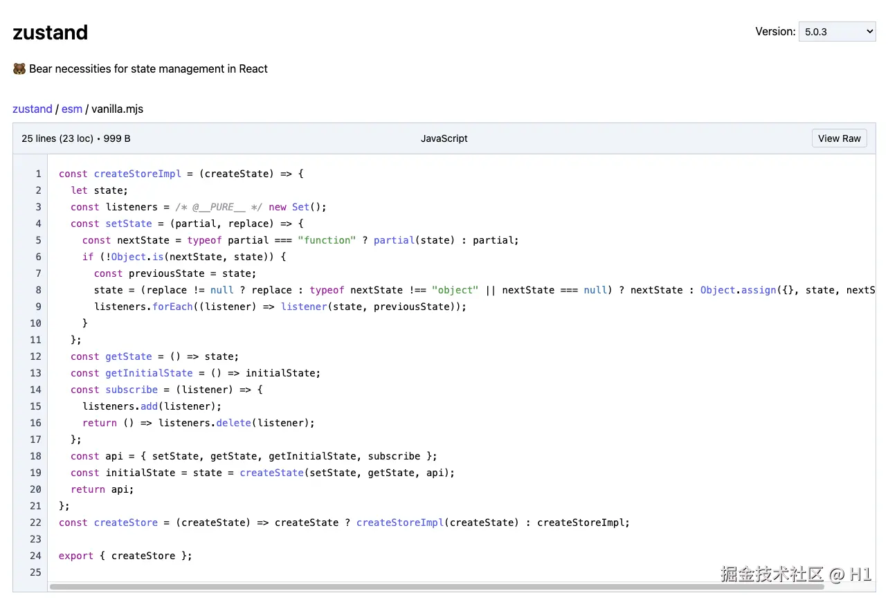Screen dimensions: 888x600
Task: Click line number 14 in the gutter
Action: 36,390
